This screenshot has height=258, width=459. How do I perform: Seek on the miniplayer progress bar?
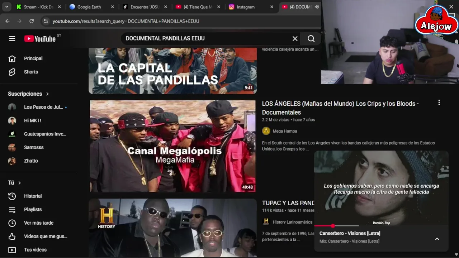[336, 226]
